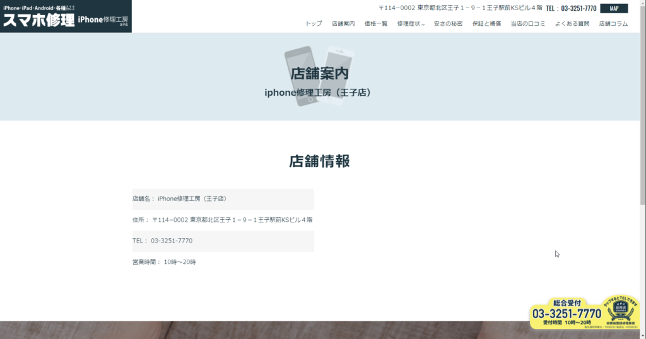646x339 pixels.
Task: Click header TEL: 03-3251-7770 number
Action: (571, 8)
